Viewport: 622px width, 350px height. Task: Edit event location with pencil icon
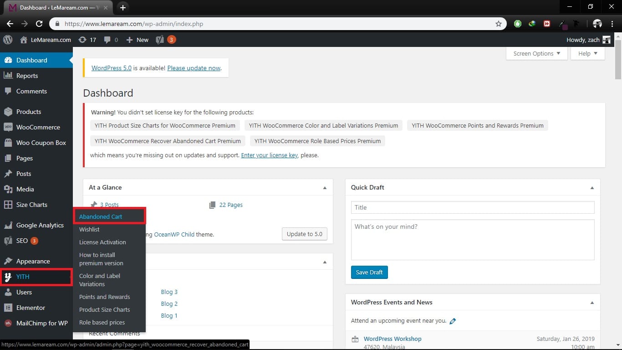tap(453, 321)
